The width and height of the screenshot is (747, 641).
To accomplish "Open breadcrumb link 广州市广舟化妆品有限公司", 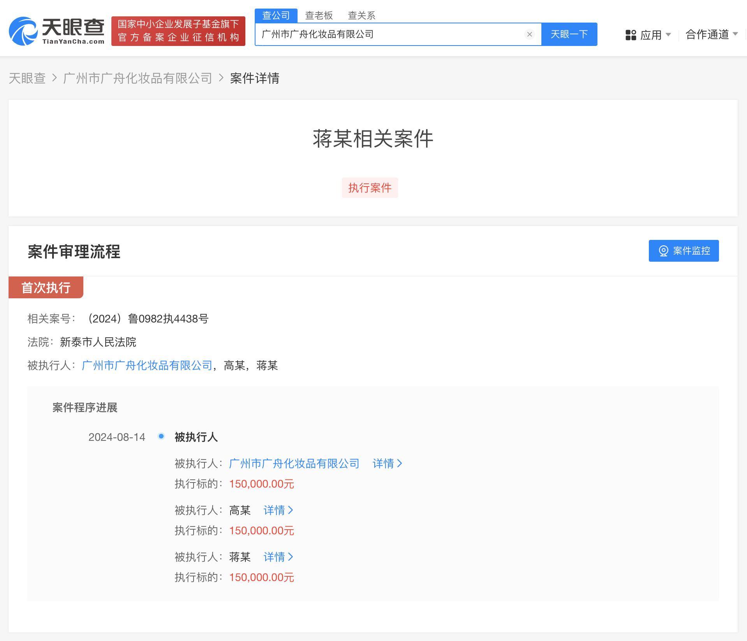I will click(x=137, y=78).
